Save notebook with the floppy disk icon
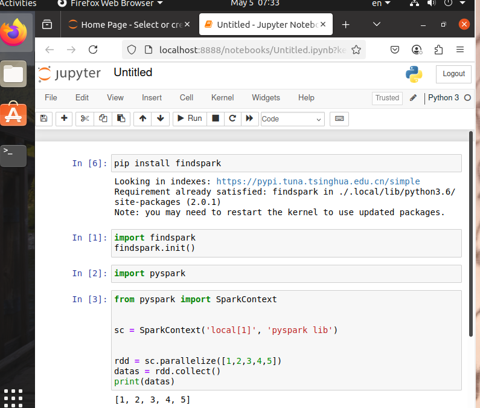This screenshot has width=480, height=408. point(43,119)
